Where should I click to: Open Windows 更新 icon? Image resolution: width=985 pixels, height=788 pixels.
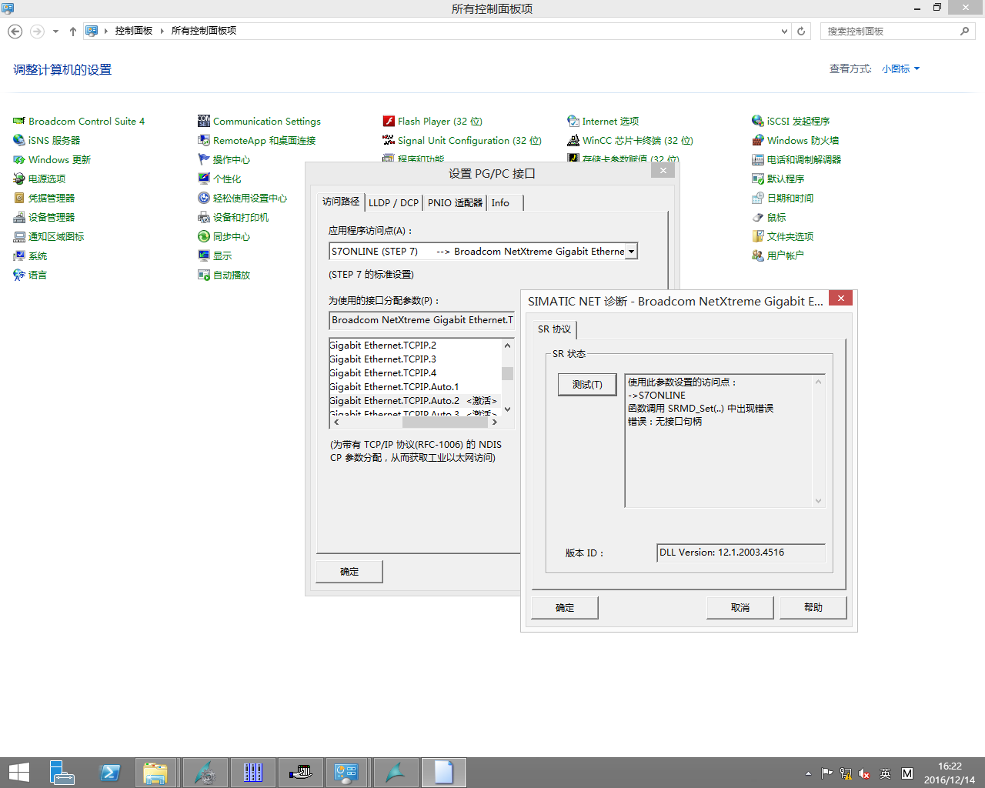(x=19, y=160)
